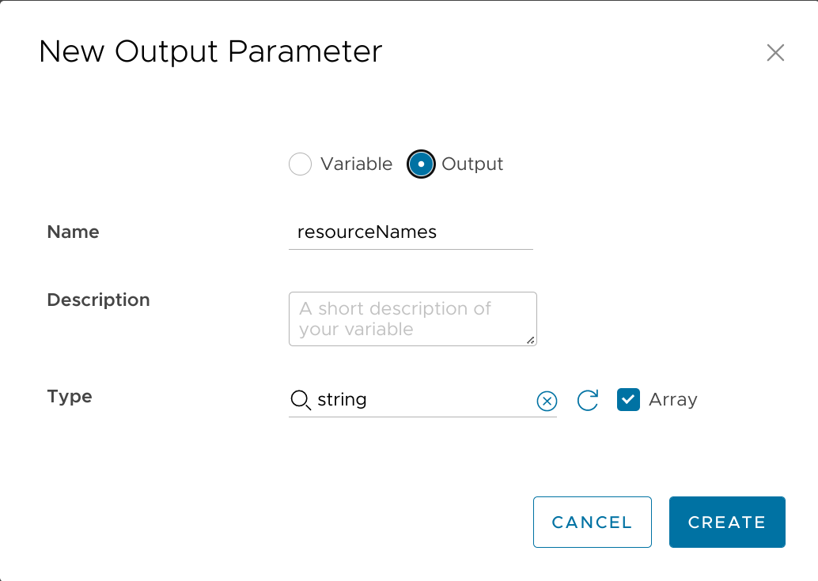Image resolution: width=818 pixels, height=581 pixels.
Task: Click the magnifier search icon in Type
Action: click(x=301, y=401)
